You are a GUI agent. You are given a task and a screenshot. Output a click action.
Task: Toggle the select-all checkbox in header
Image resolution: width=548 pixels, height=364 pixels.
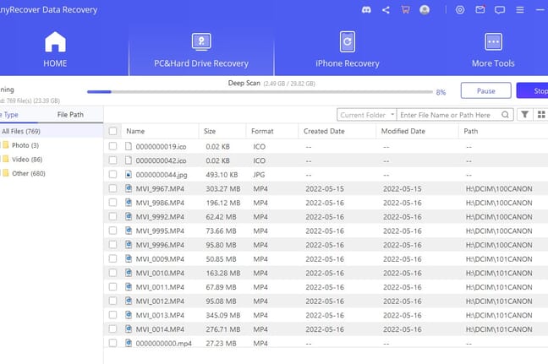point(112,131)
